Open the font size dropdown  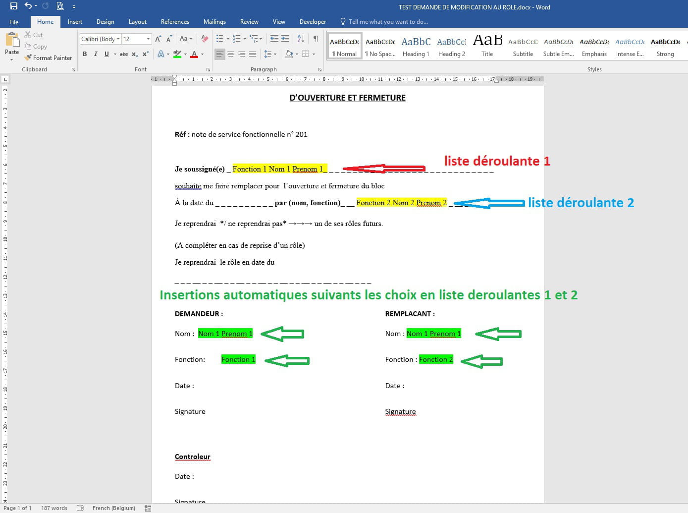(x=148, y=39)
